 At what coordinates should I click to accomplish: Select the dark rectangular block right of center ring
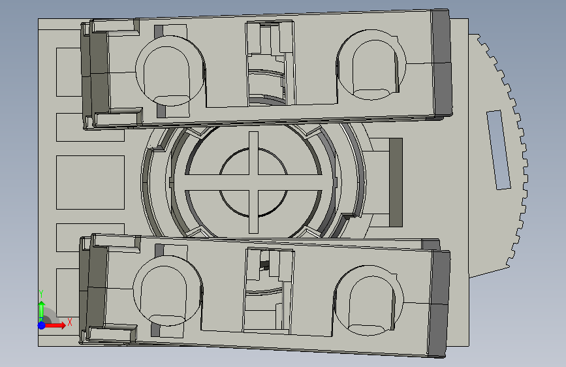396,182
